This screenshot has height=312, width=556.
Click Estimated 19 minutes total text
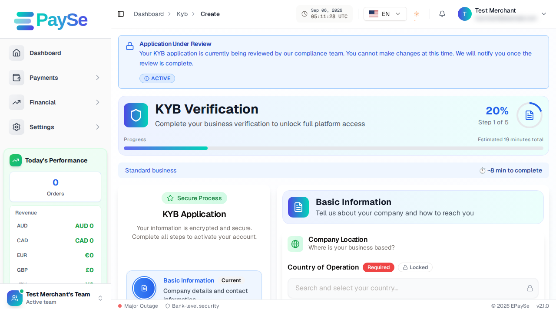pos(510,140)
